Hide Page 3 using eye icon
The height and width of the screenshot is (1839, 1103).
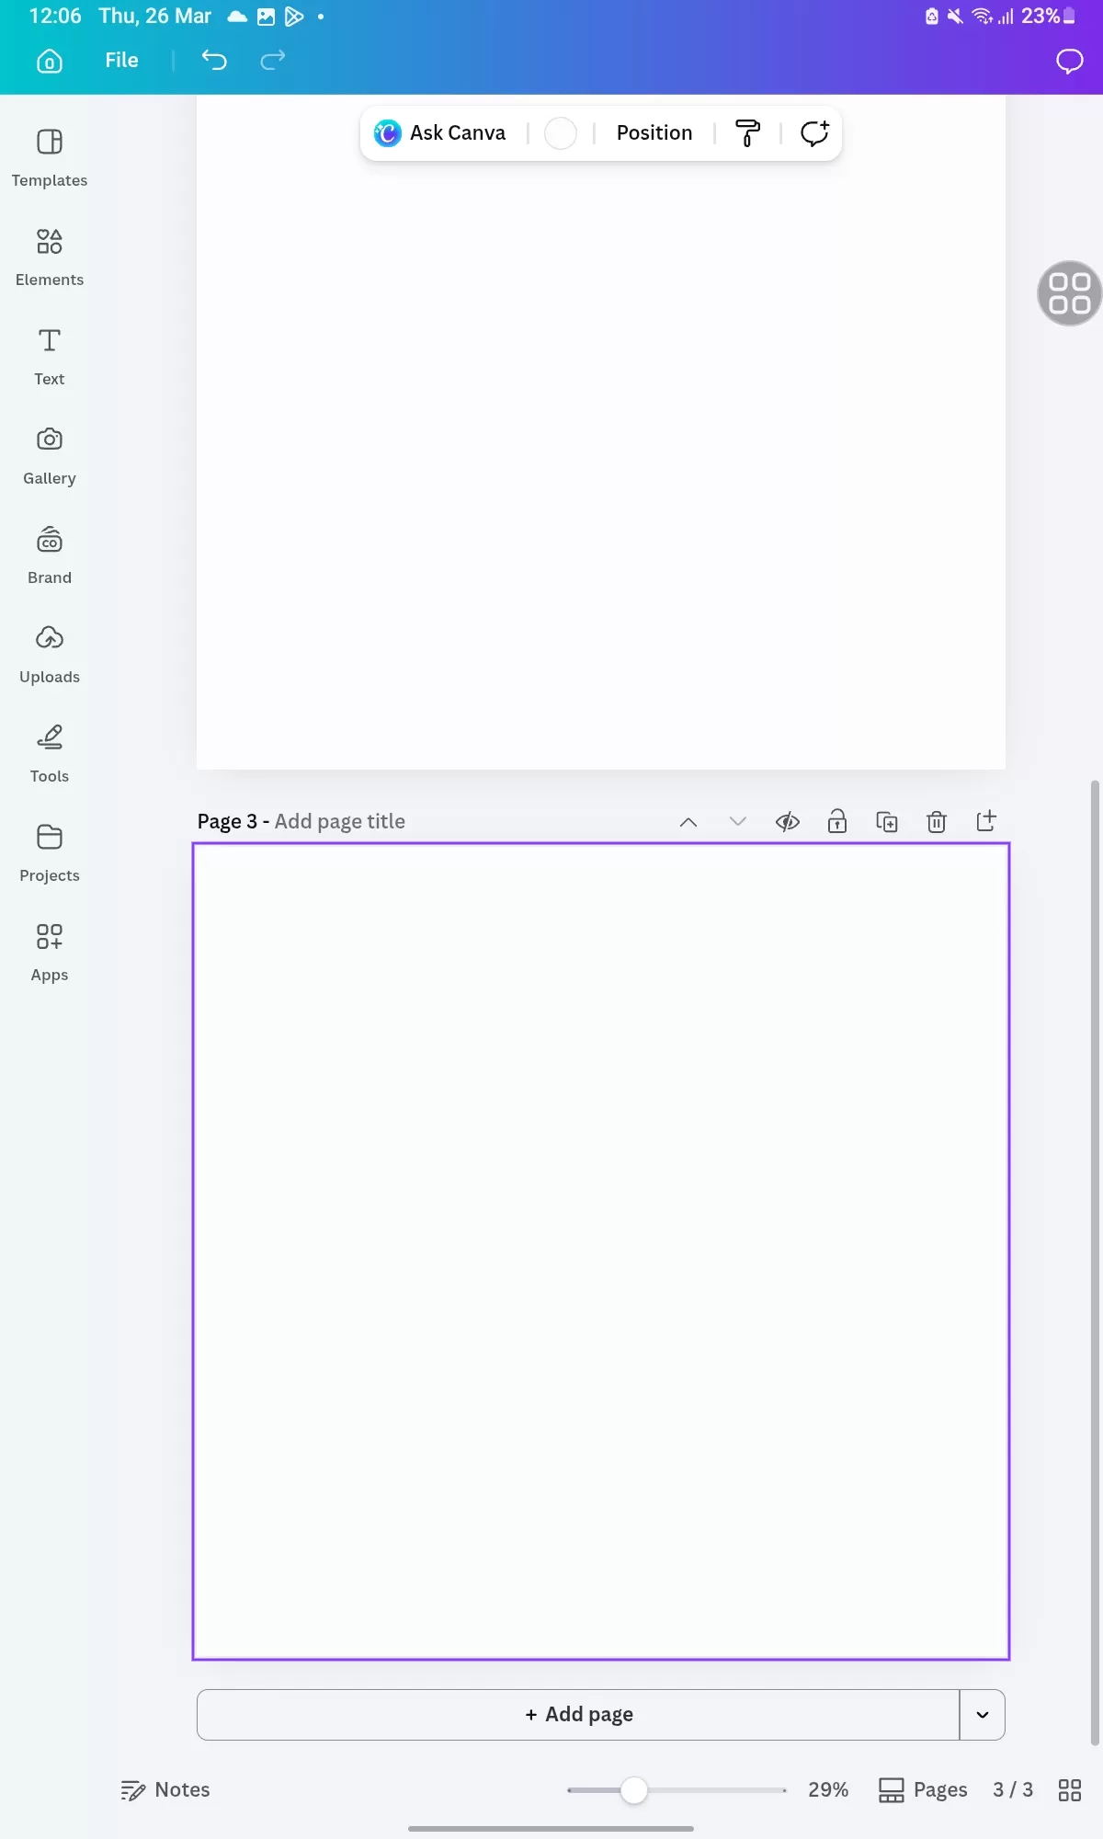tap(787, 821)
